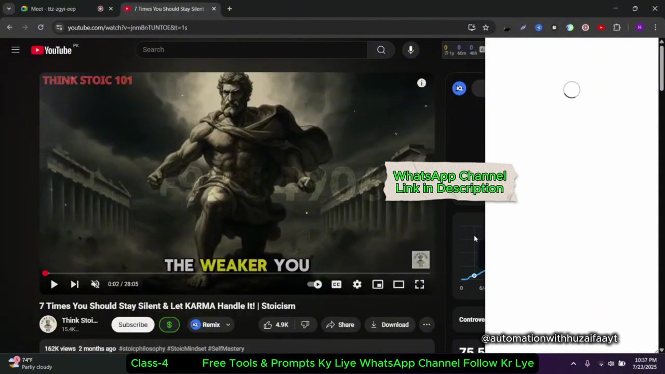Open the red YouTube extension icon

pos(601,28)
